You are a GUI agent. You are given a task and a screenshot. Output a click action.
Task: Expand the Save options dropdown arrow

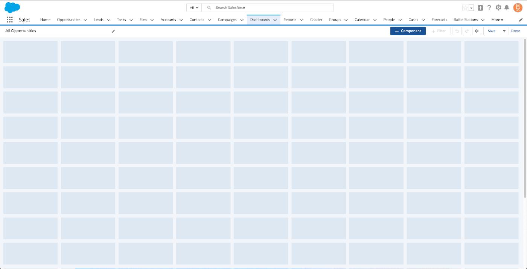pyautogui.click(x=504, y=31)
